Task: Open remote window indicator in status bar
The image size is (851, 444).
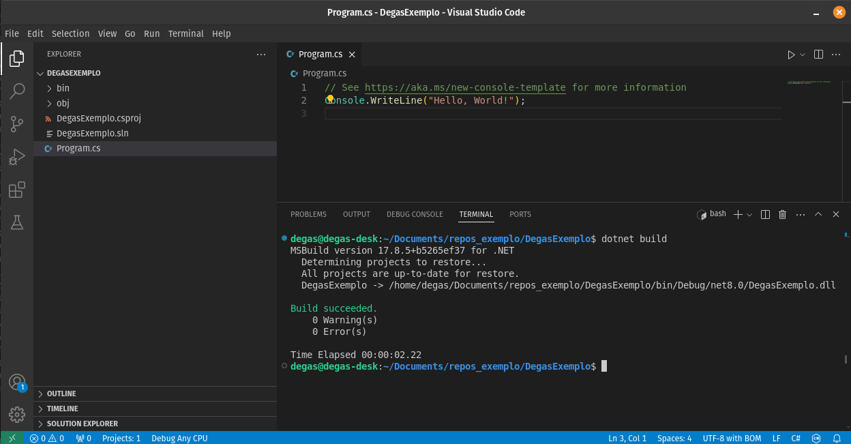Action: click(x=12, y=438)
